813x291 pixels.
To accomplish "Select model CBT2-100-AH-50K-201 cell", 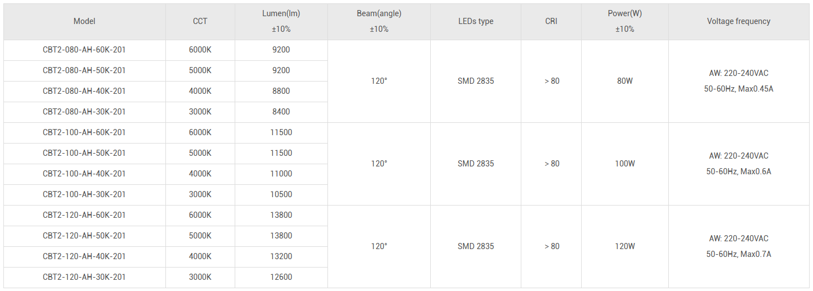I will [84, 153].
